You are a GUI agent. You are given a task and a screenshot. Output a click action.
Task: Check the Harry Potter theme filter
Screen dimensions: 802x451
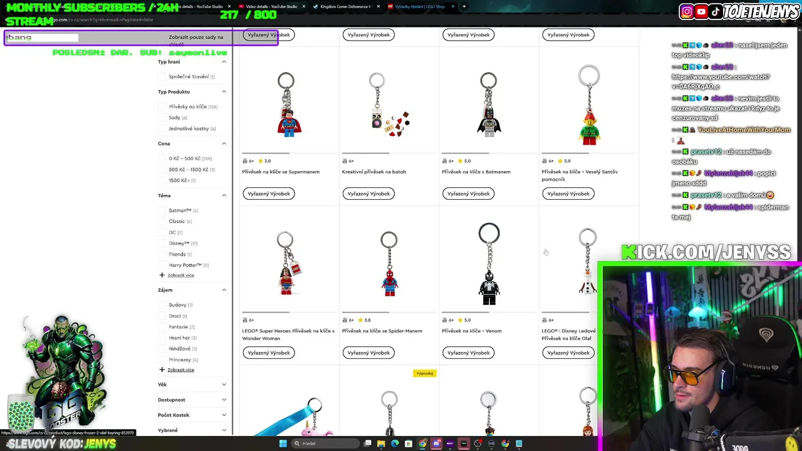[x=162, y=265]
